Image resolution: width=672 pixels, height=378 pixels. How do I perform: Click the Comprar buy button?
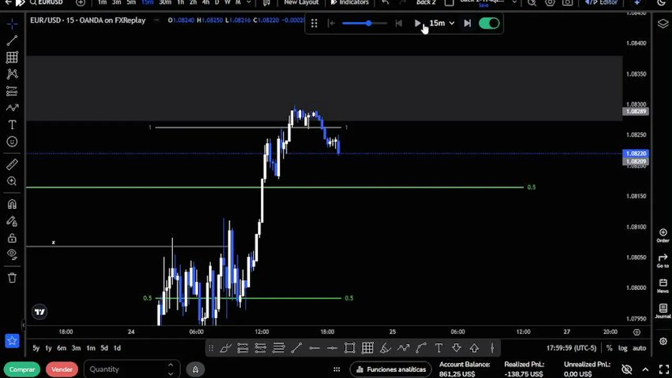[x=22, y=370]
